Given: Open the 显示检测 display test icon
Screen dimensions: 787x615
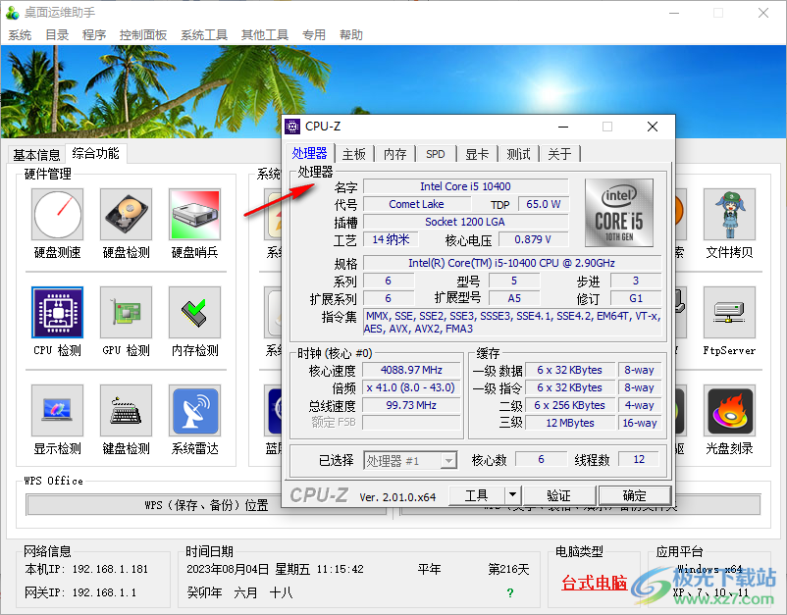Looking at the screenshot, I should click(x=57, y=410).
